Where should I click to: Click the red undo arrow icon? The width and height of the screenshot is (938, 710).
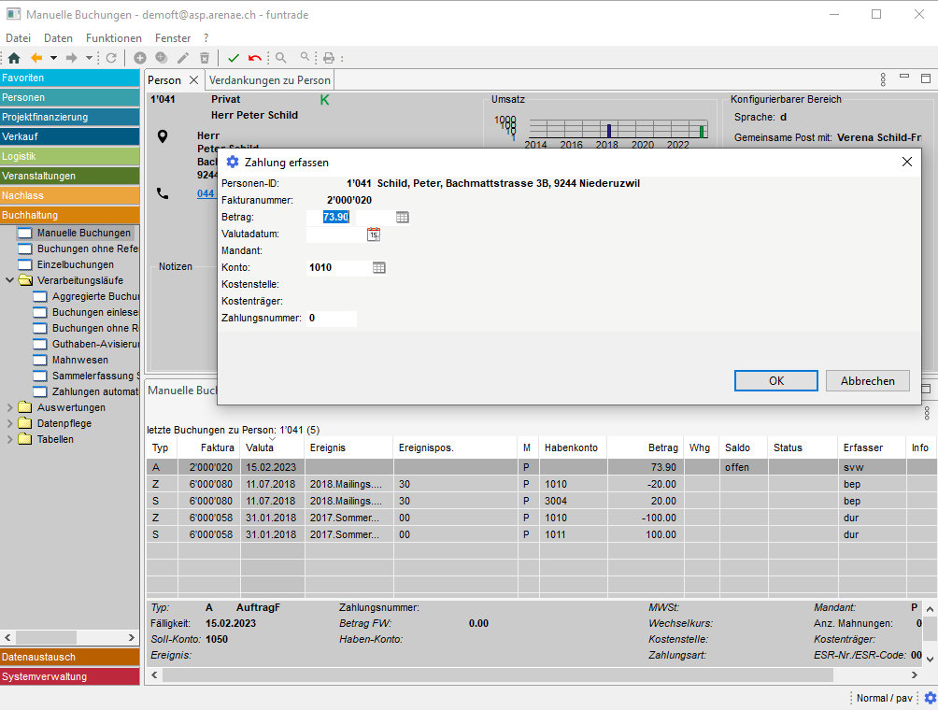(255, 58)
